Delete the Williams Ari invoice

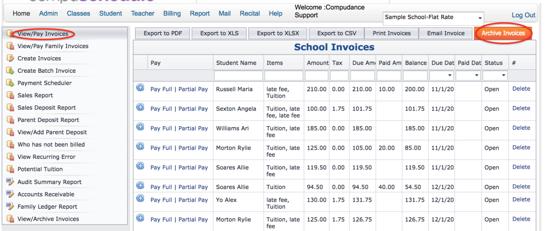(x=521, y=128)
